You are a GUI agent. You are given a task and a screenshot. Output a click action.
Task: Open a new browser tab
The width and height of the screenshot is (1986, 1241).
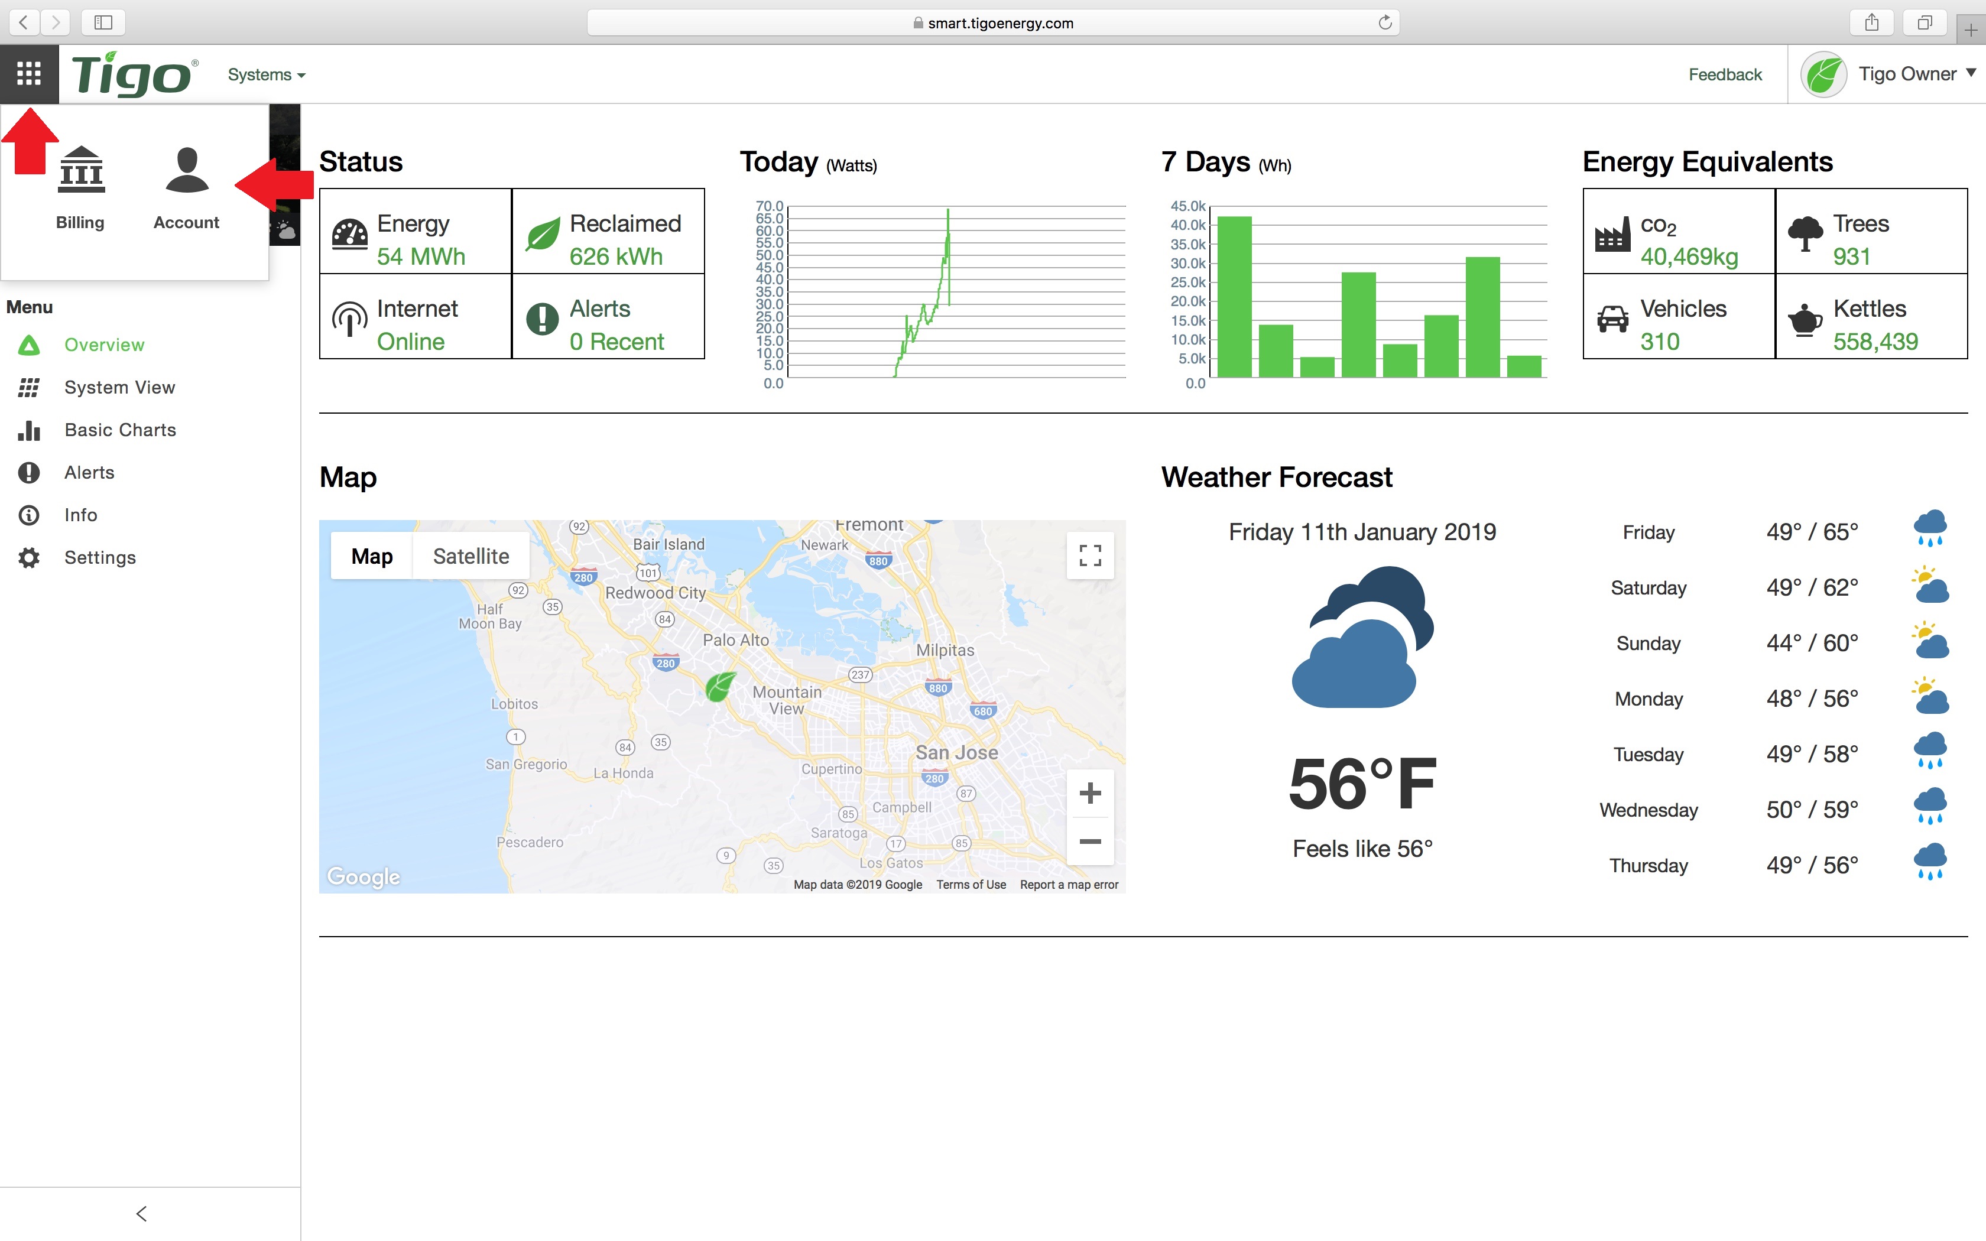coord(1971,30)
